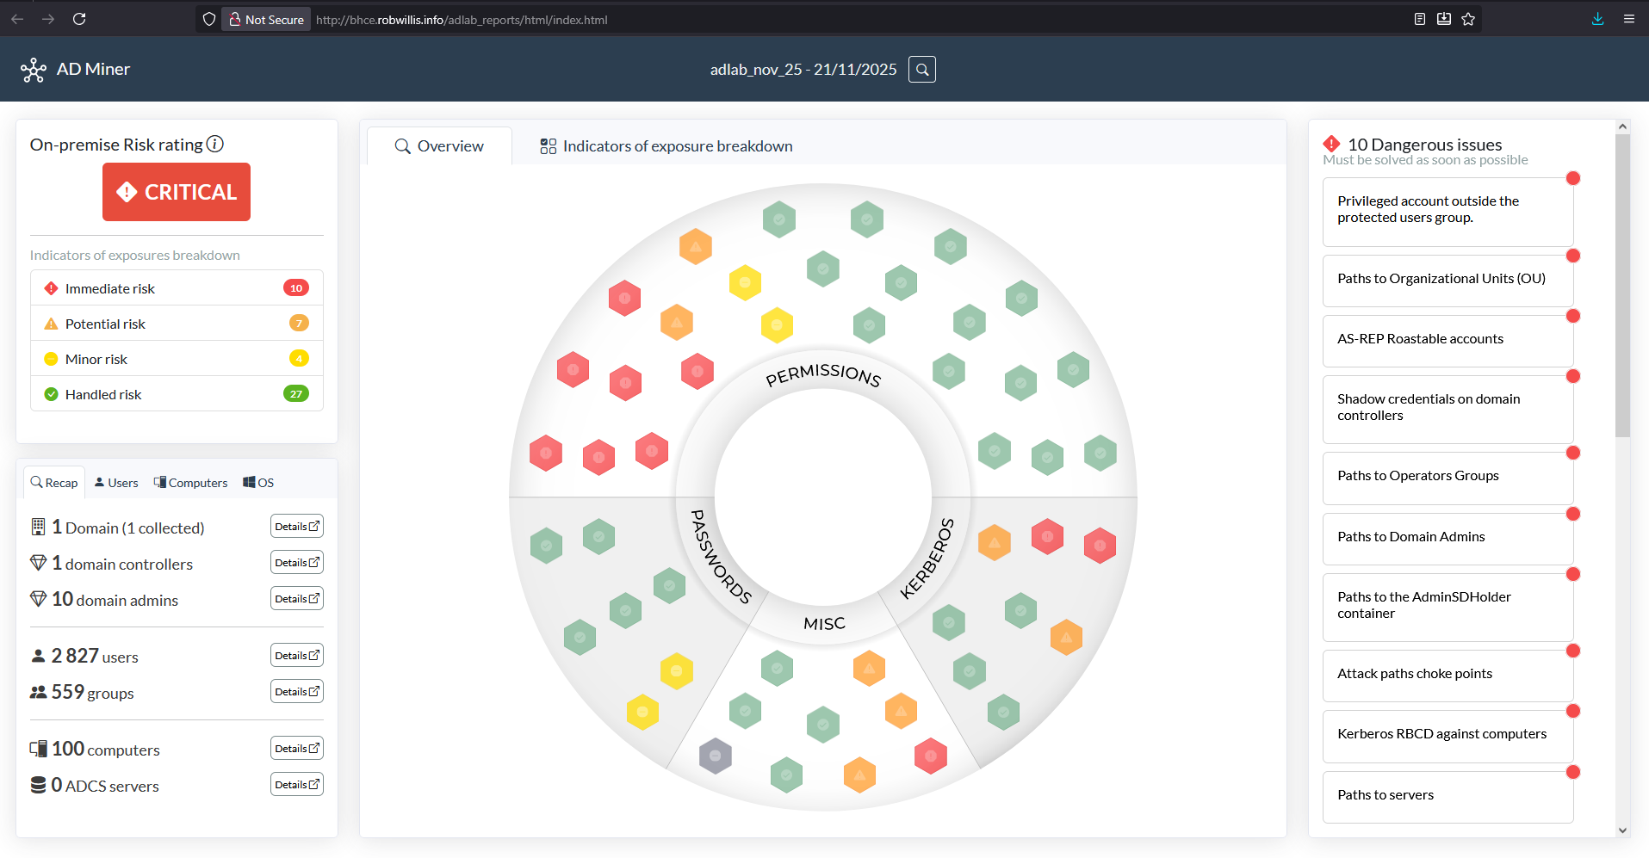This screenshot has height=858, width=1649.
Task: Click the AD Miner logo icon
Action: click(34, 70)
